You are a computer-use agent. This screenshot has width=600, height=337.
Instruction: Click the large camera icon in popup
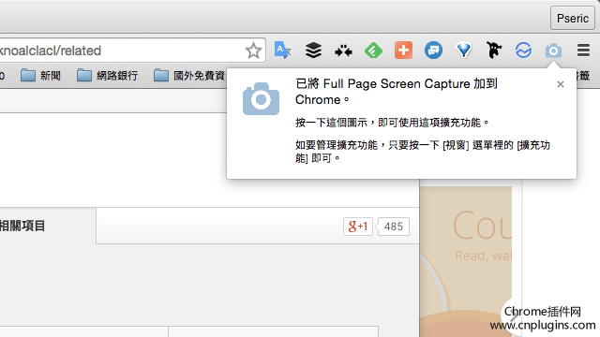[261, 98]
